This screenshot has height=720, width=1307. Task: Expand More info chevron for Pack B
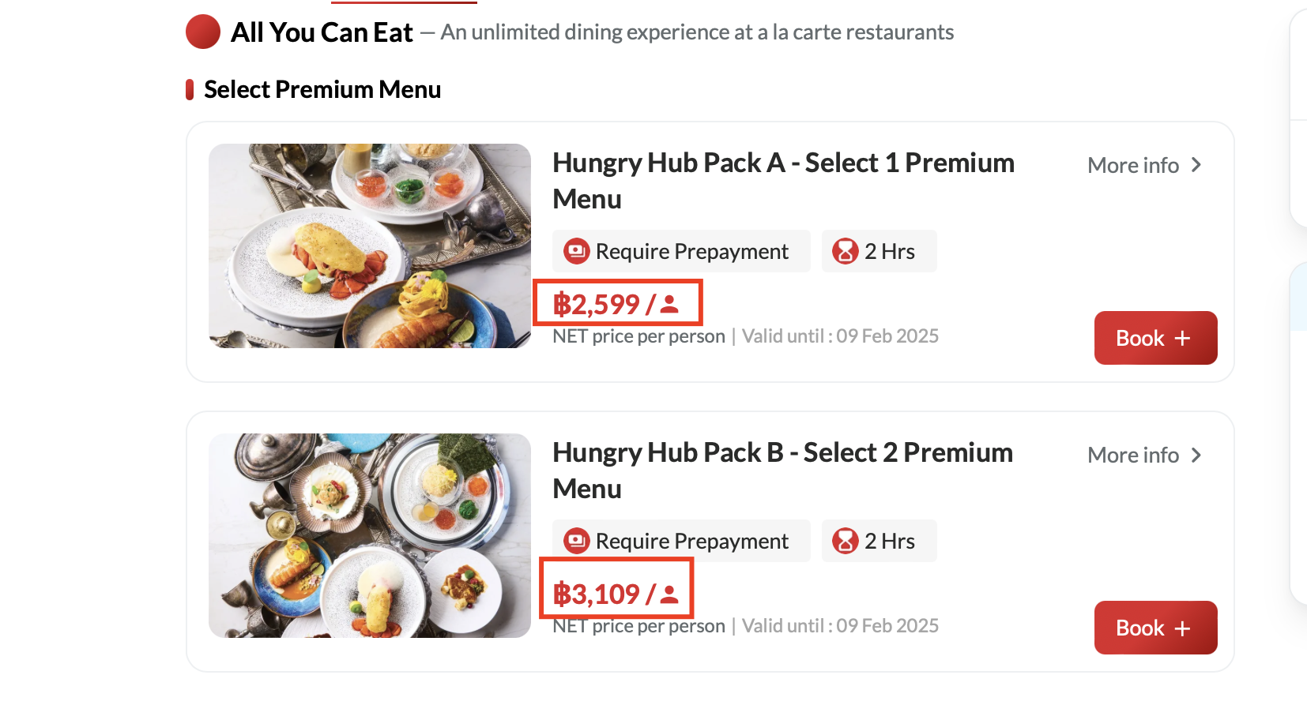(1196, 456)
